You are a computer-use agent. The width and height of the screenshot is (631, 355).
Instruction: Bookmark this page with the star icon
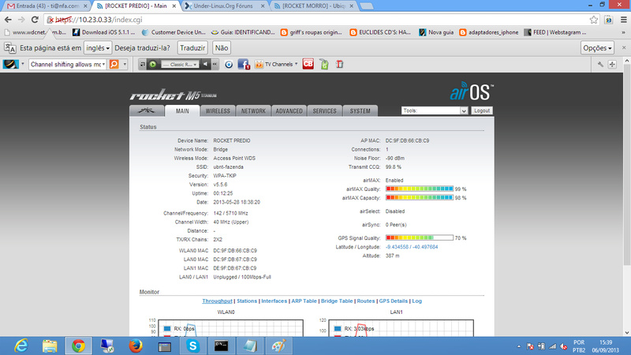coord(594,20)
